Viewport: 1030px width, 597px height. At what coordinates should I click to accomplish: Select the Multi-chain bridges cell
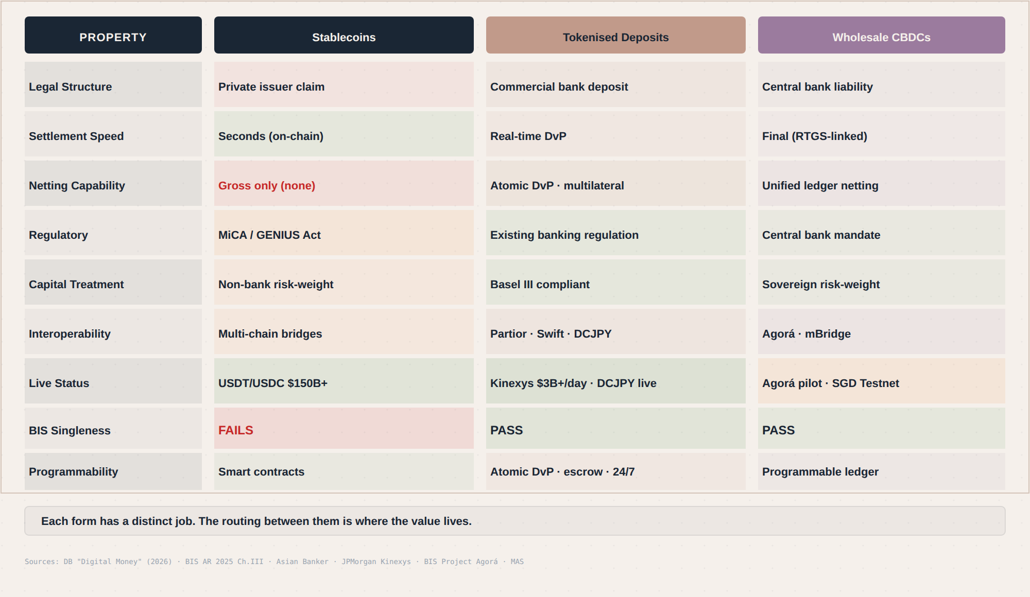coord(344,331)
